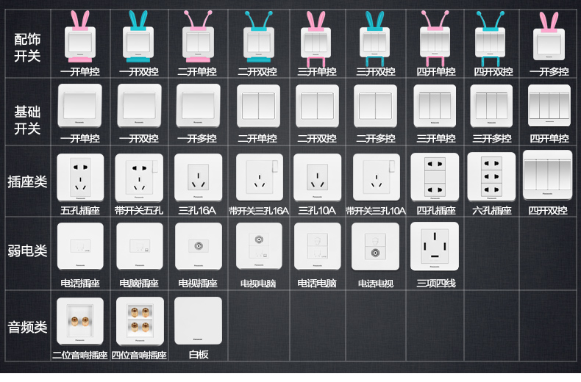Viewport: 581px width, 382px height.
Task: Click the 音频类 row heading
Action: [27, 327]
